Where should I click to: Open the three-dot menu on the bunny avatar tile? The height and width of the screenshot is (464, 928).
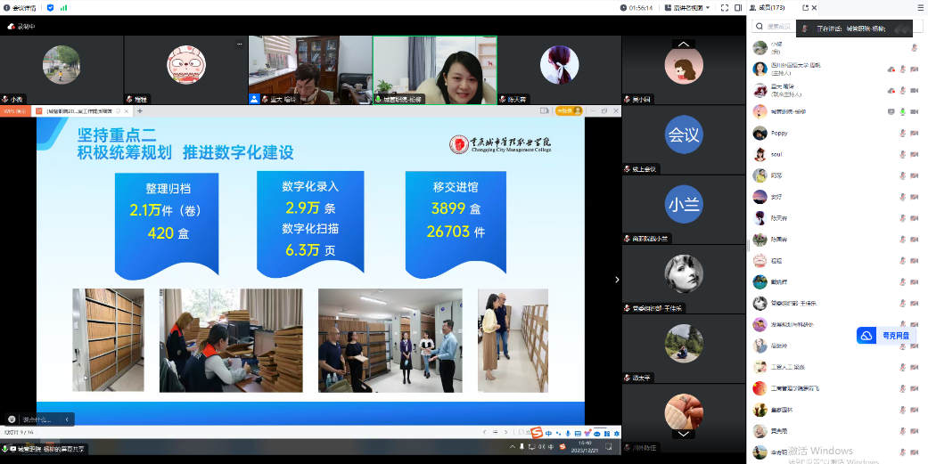pyautogui.click(x=239, y=43)
